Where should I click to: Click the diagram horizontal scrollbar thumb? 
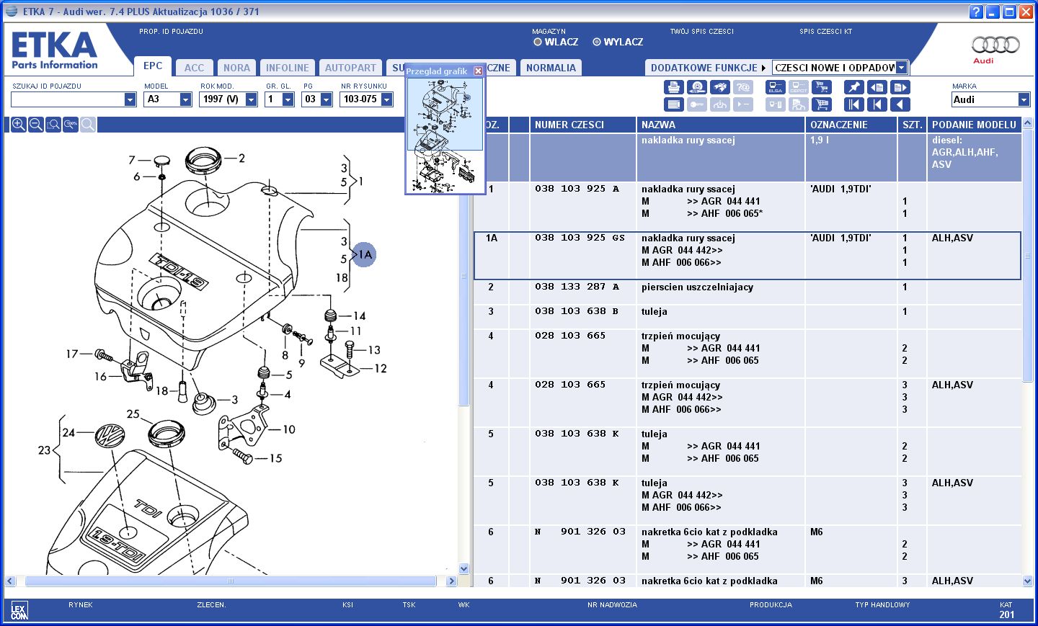point(231,581)
